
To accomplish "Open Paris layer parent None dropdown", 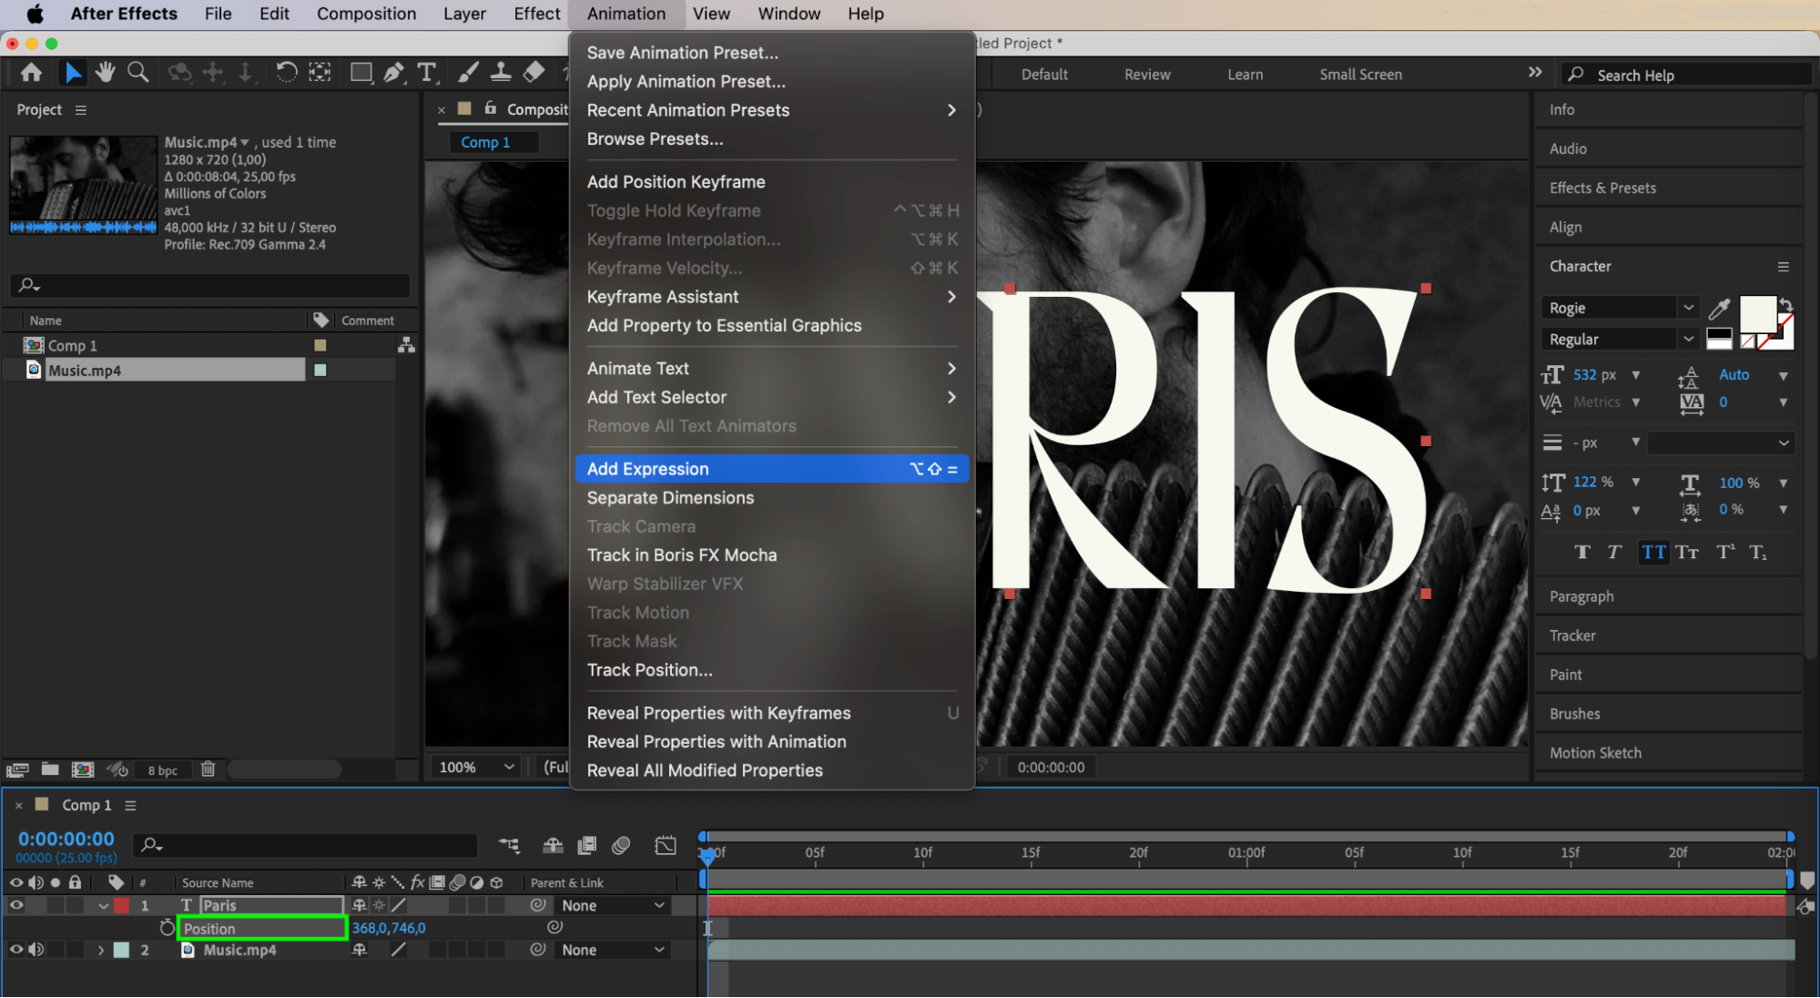I will [612, 905].
